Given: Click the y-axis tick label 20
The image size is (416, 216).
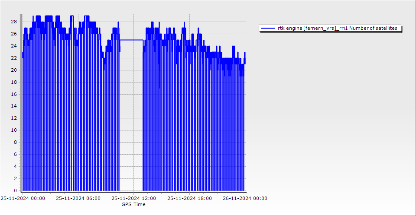Looking at the screenshot, I should pyautogui.click(x=14, y=70).
